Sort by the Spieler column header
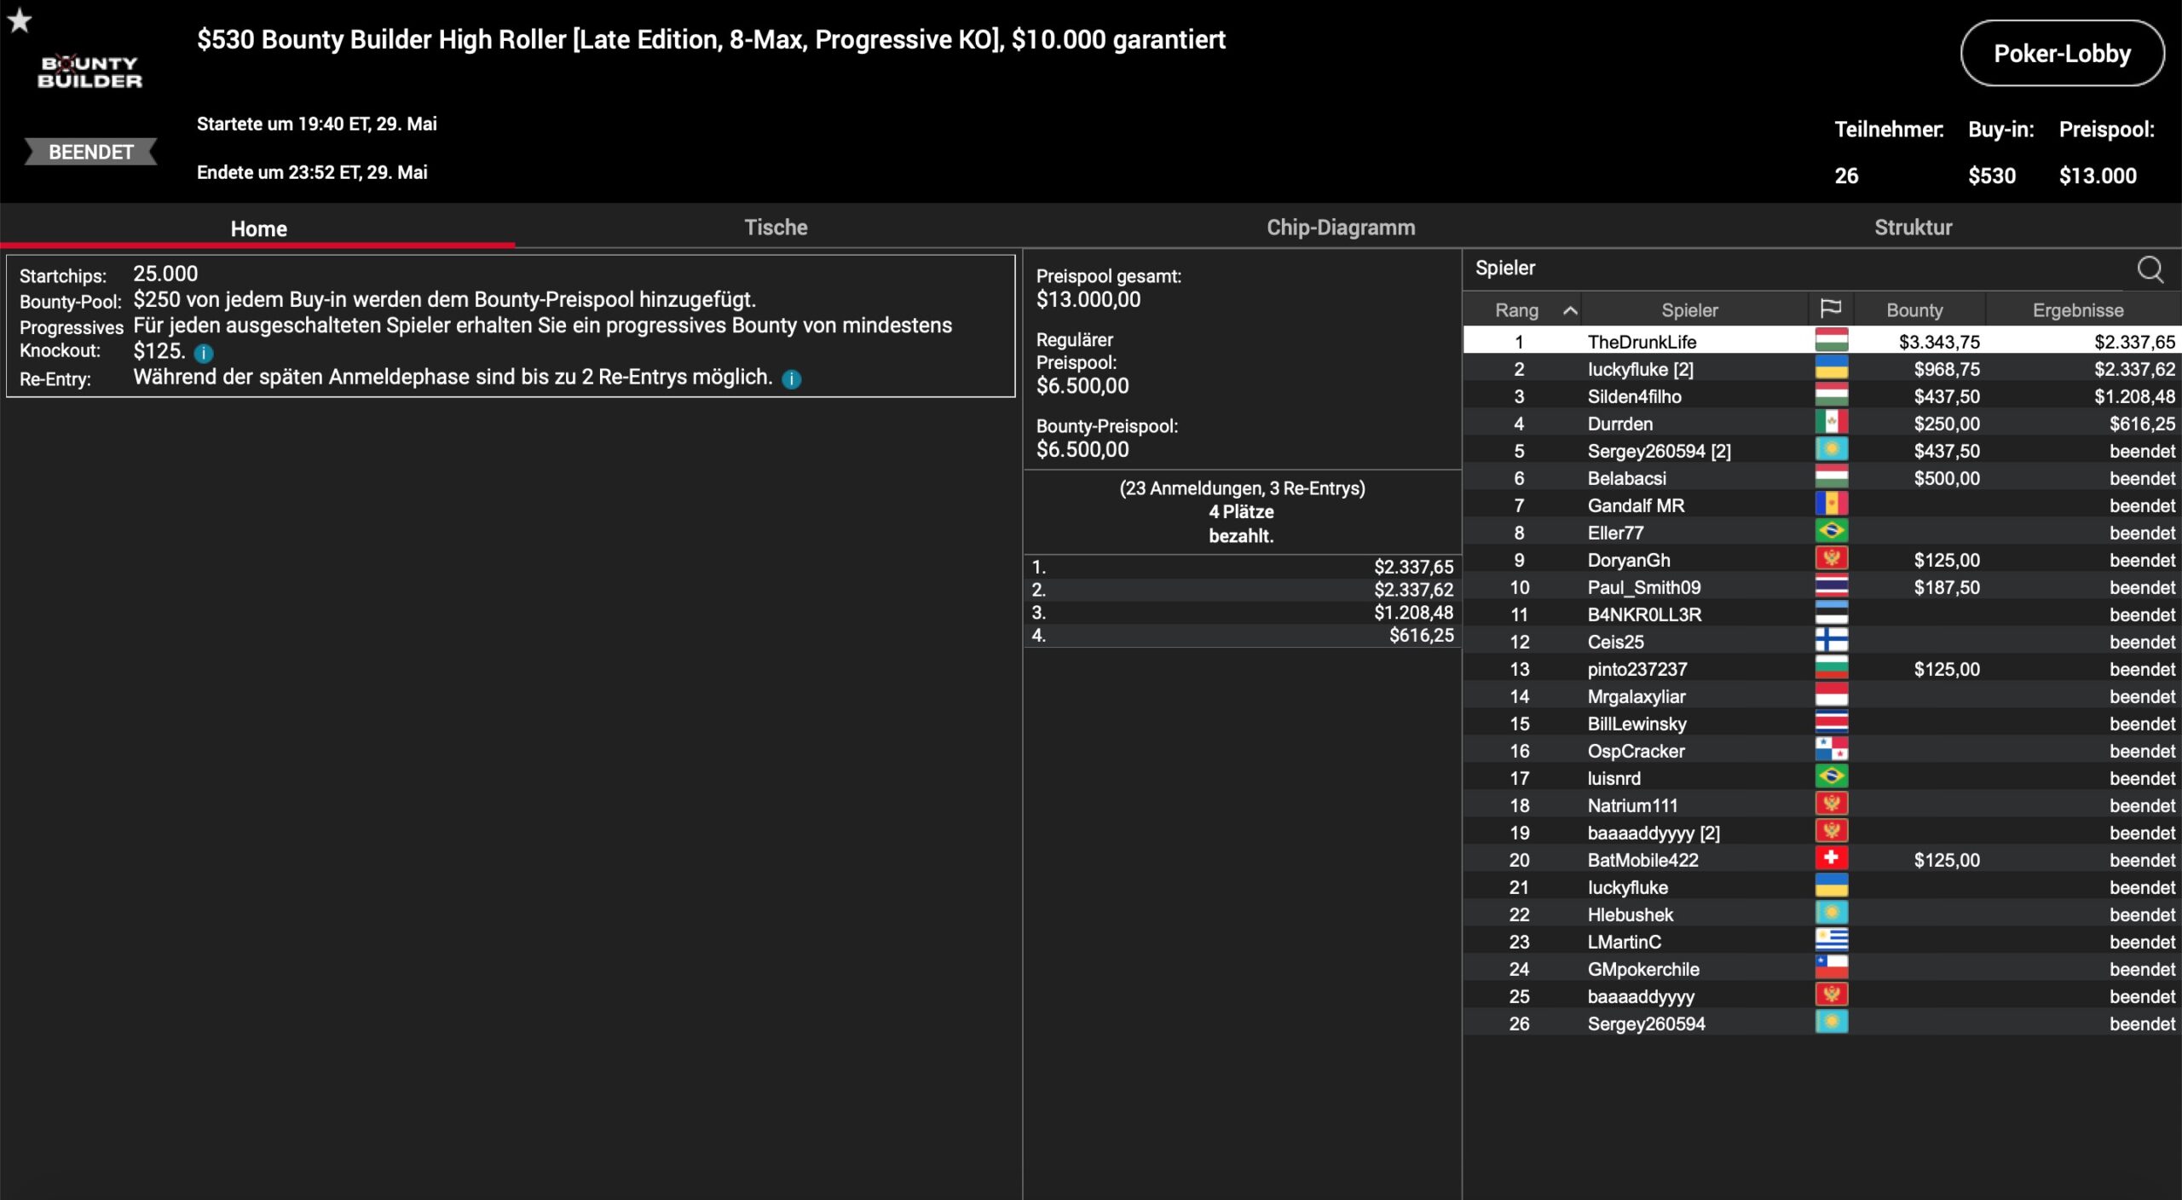 (1688, 310)
